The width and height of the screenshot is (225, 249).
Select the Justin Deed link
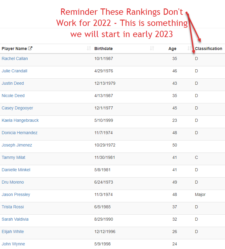pos(13,83)
